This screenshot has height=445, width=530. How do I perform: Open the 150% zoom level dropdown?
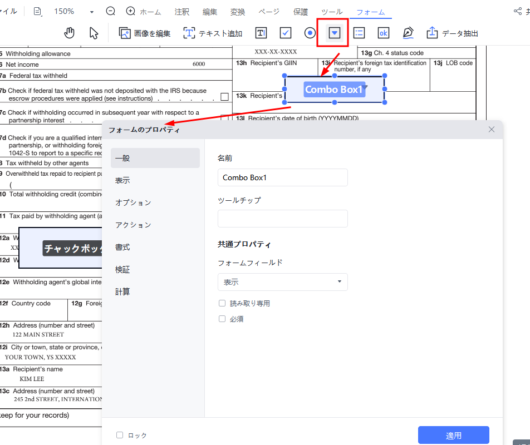tap(91, 12)
